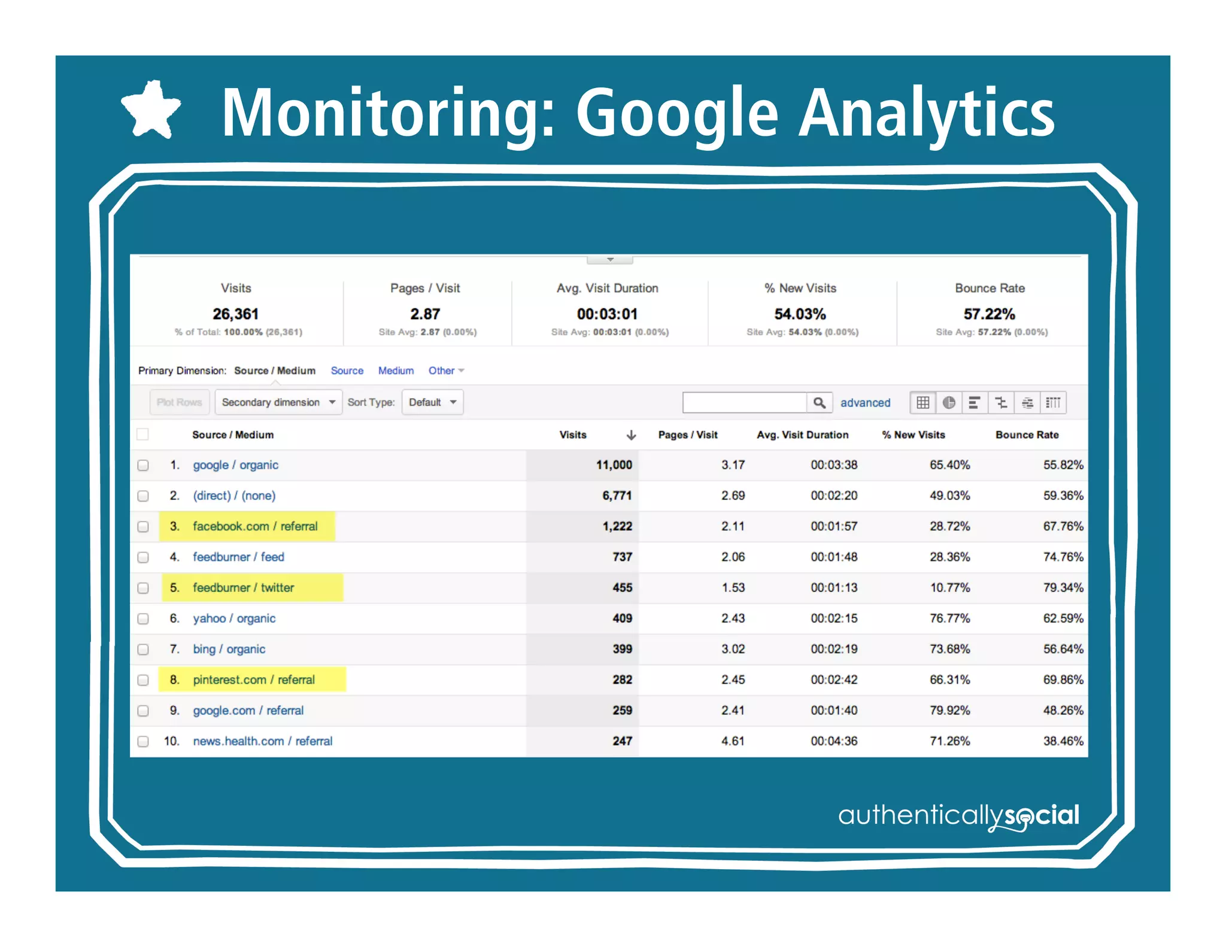The width and height of the screenshot is (1226, 947).
Task: Switch to the term cloud view icon
Action: tap(1027, 403)
